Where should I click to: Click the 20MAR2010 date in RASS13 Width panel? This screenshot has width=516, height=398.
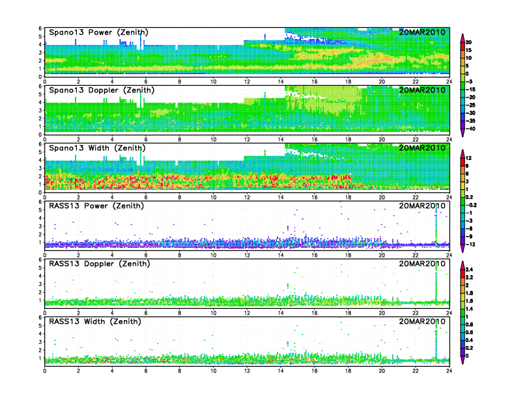tap(422, 321)
